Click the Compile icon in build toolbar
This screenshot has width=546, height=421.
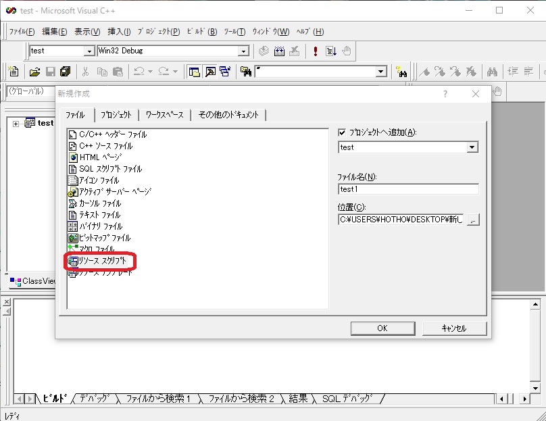[x=264, y=51]
